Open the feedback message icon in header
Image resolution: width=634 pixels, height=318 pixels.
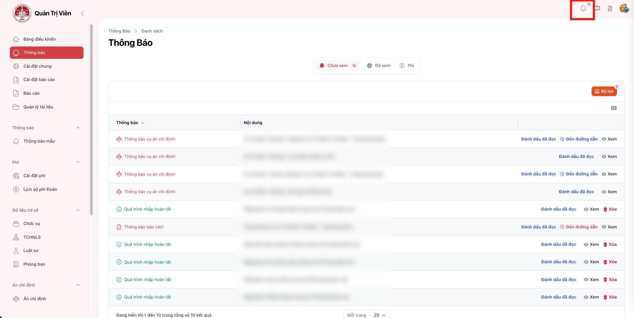tap(597, 9)
